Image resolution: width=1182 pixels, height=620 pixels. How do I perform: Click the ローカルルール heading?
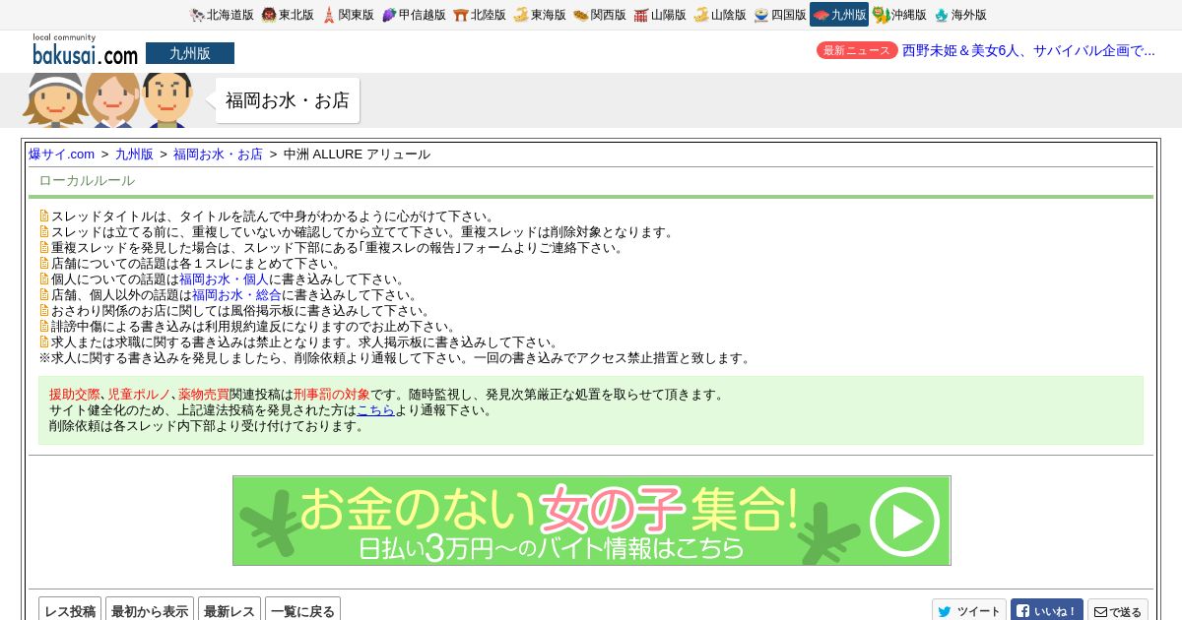[87, 181]
